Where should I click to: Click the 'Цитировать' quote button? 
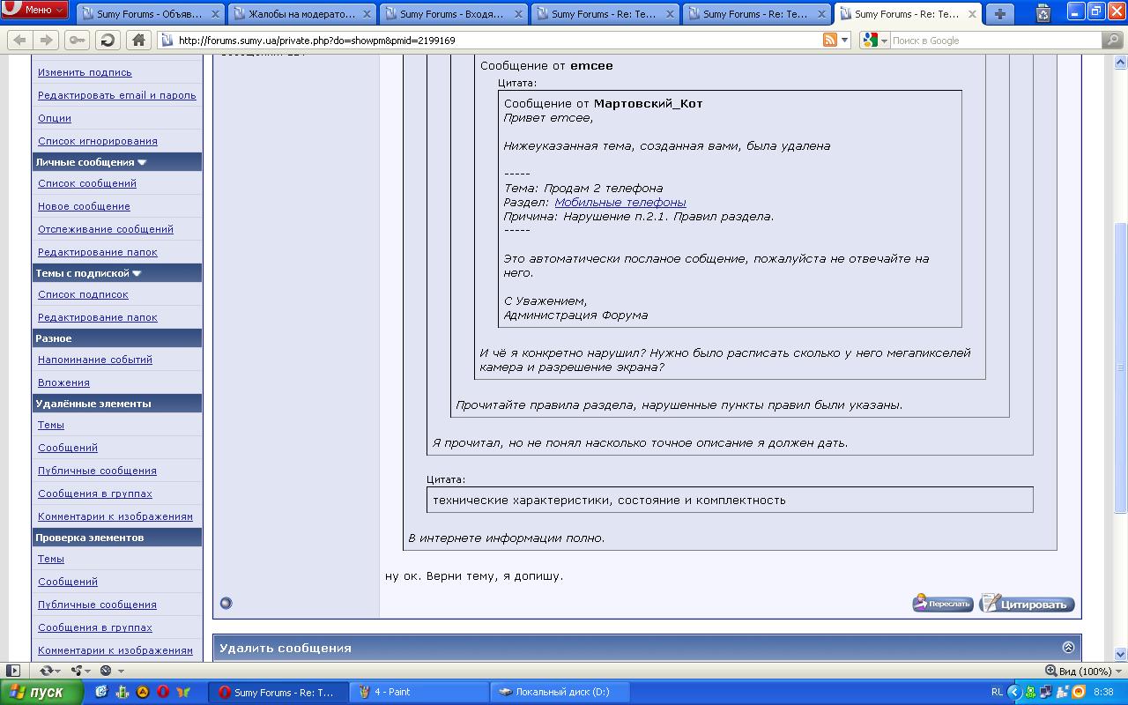click(1027, 604)
